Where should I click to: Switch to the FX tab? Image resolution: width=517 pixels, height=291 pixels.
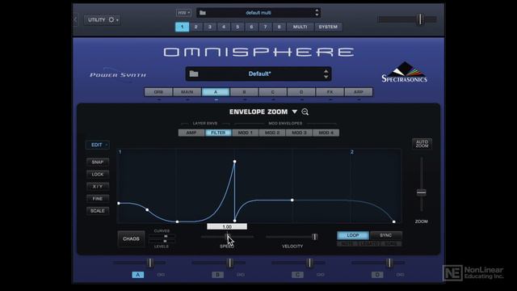[x=330, y=92]
